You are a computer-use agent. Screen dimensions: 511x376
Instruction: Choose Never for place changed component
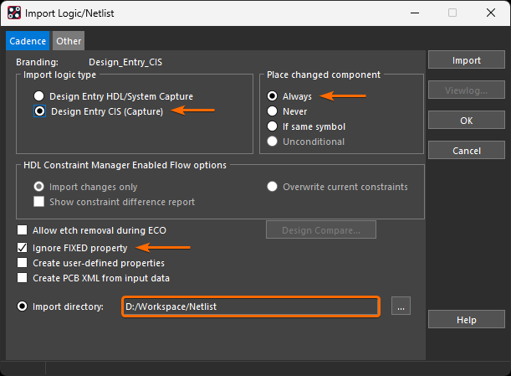273,111
